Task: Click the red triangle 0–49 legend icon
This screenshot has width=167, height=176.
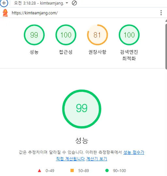Action: pos(39,171)
